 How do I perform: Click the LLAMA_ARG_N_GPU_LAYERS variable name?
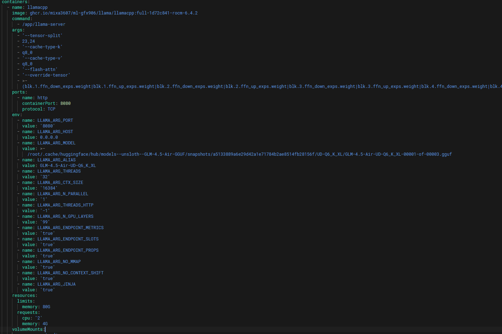pyautogui.click(x=65, y=216)
